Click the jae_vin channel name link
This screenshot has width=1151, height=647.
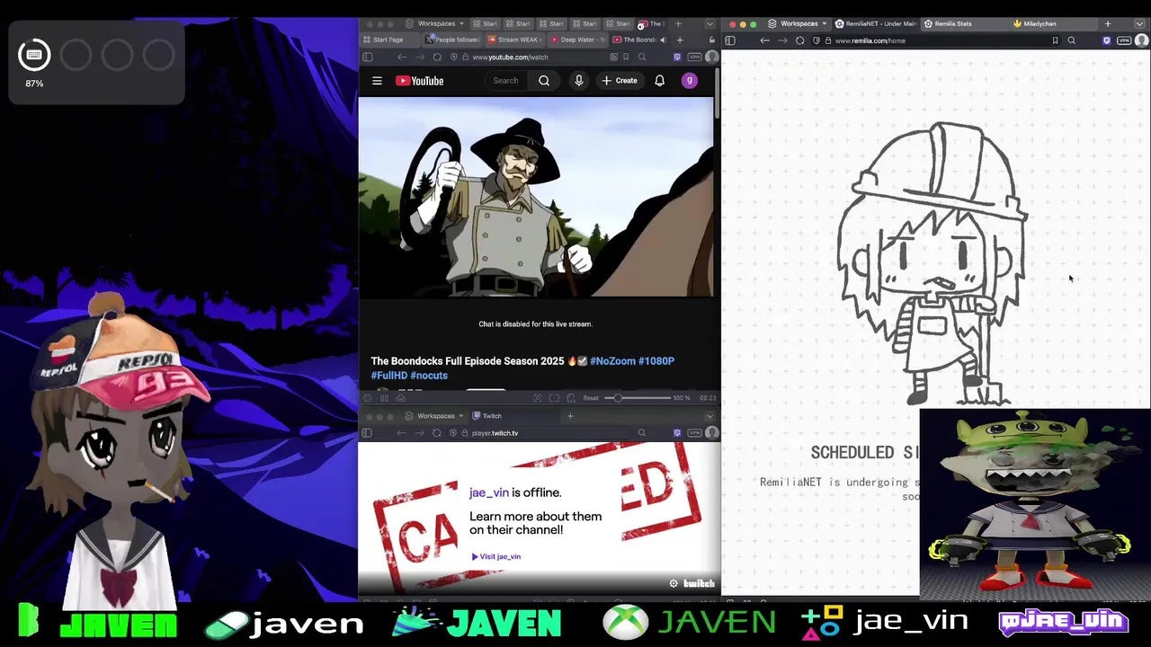tap(489, 492)
